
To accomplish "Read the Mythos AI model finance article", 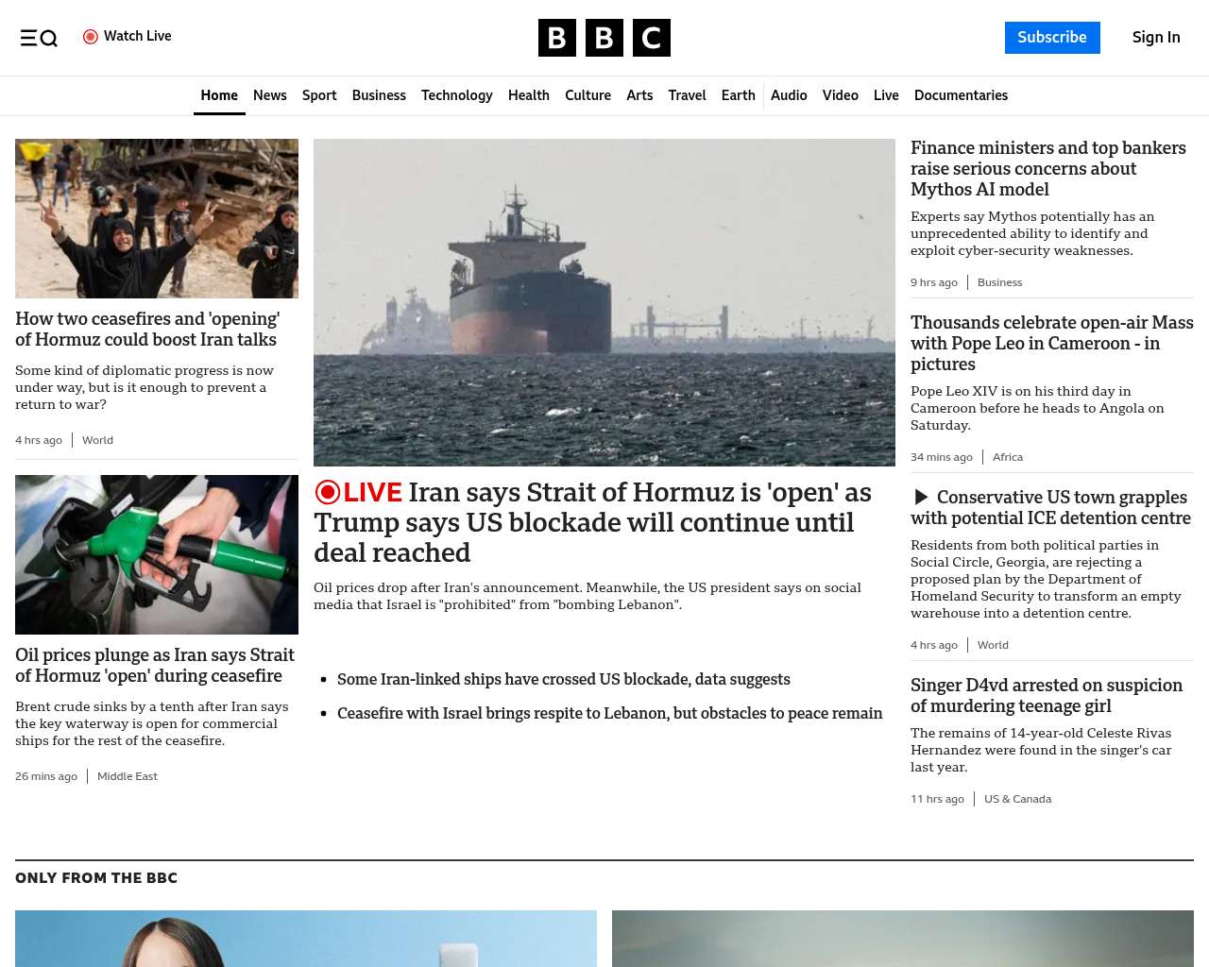I will (x=1047, y=168).
